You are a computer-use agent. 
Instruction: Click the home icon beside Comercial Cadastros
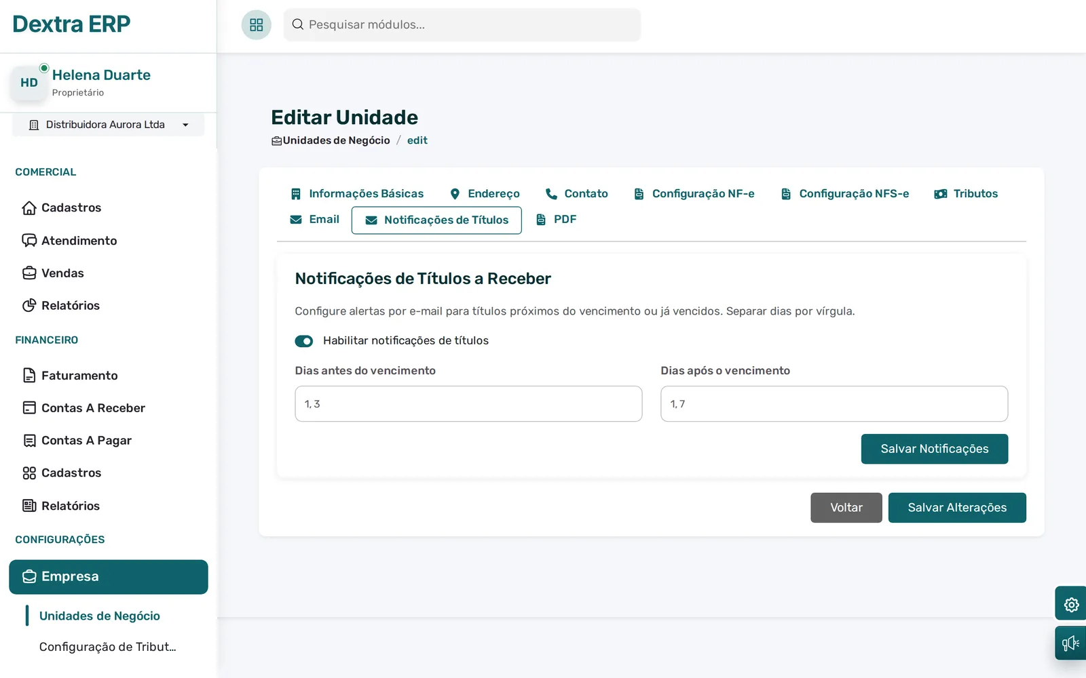point(29,207)
